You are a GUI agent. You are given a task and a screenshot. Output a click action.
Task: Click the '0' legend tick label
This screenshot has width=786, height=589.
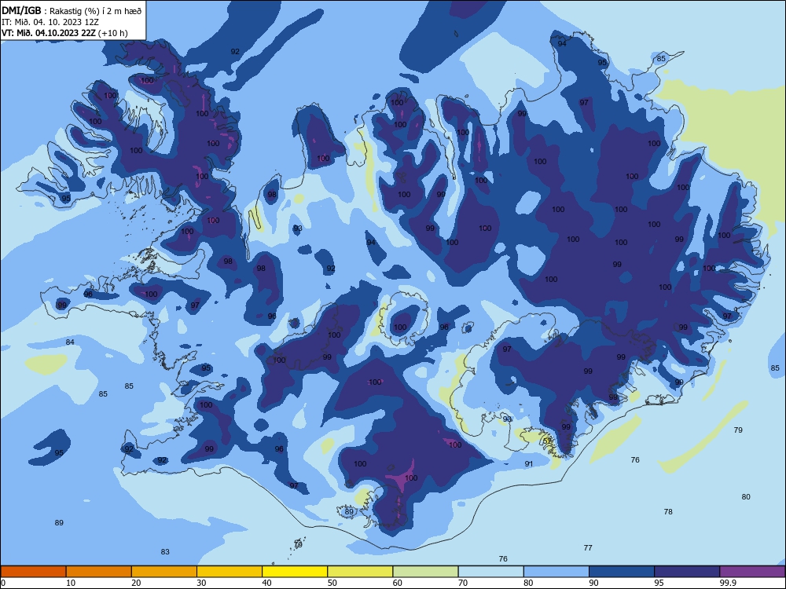[3, 583]
